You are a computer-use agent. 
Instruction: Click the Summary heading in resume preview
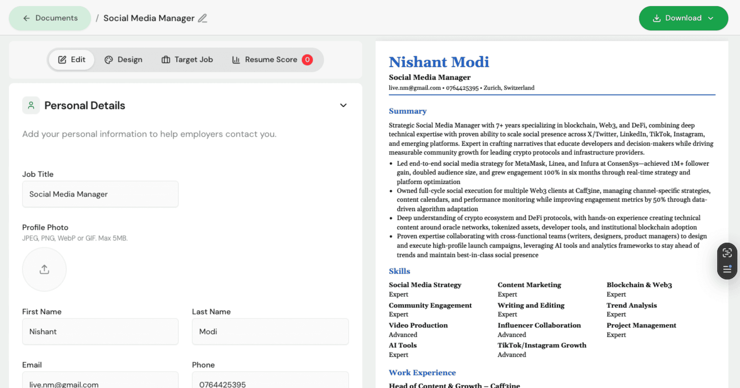pyautogui.click(x=407, y=111)
